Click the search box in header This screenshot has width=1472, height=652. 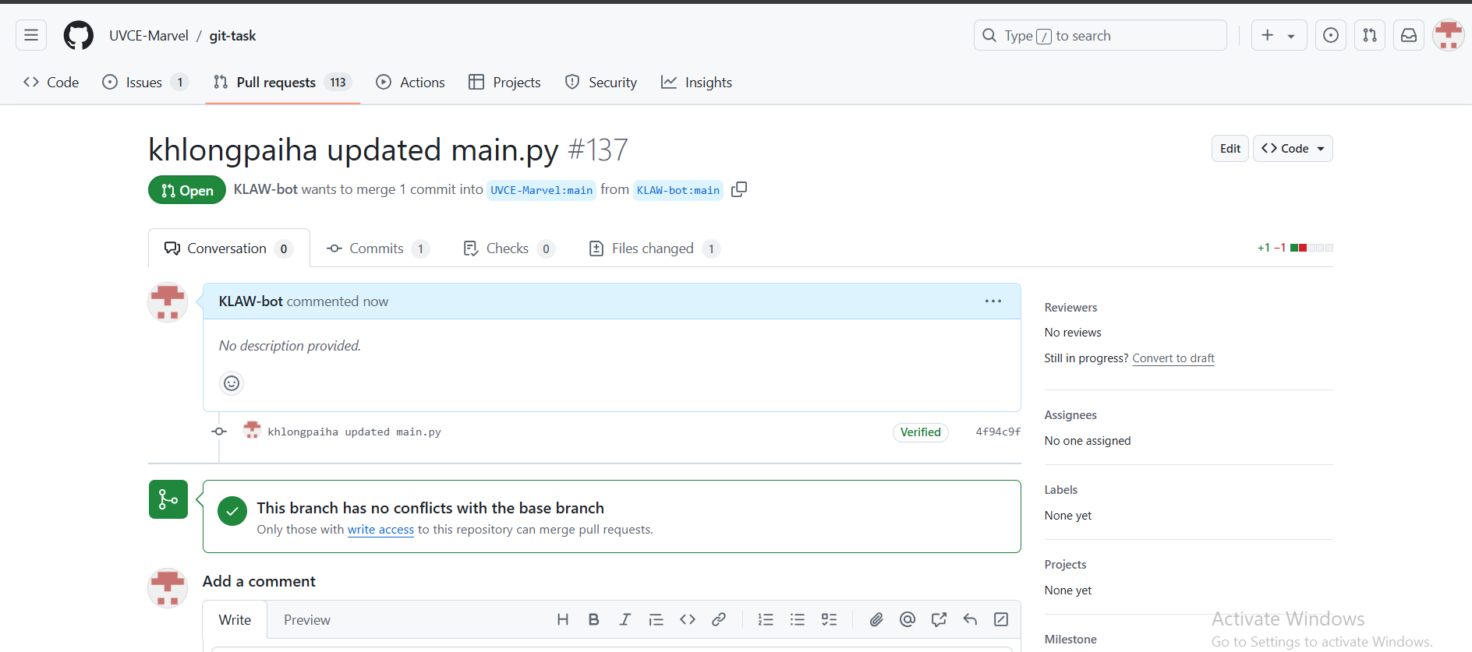tap(1100, 35)
